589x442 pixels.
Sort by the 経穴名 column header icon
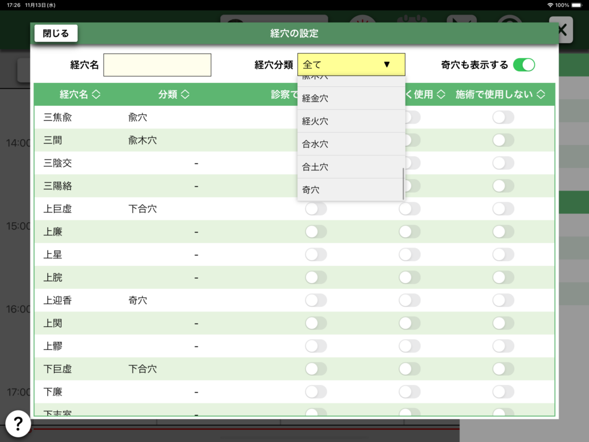point(96,94)
